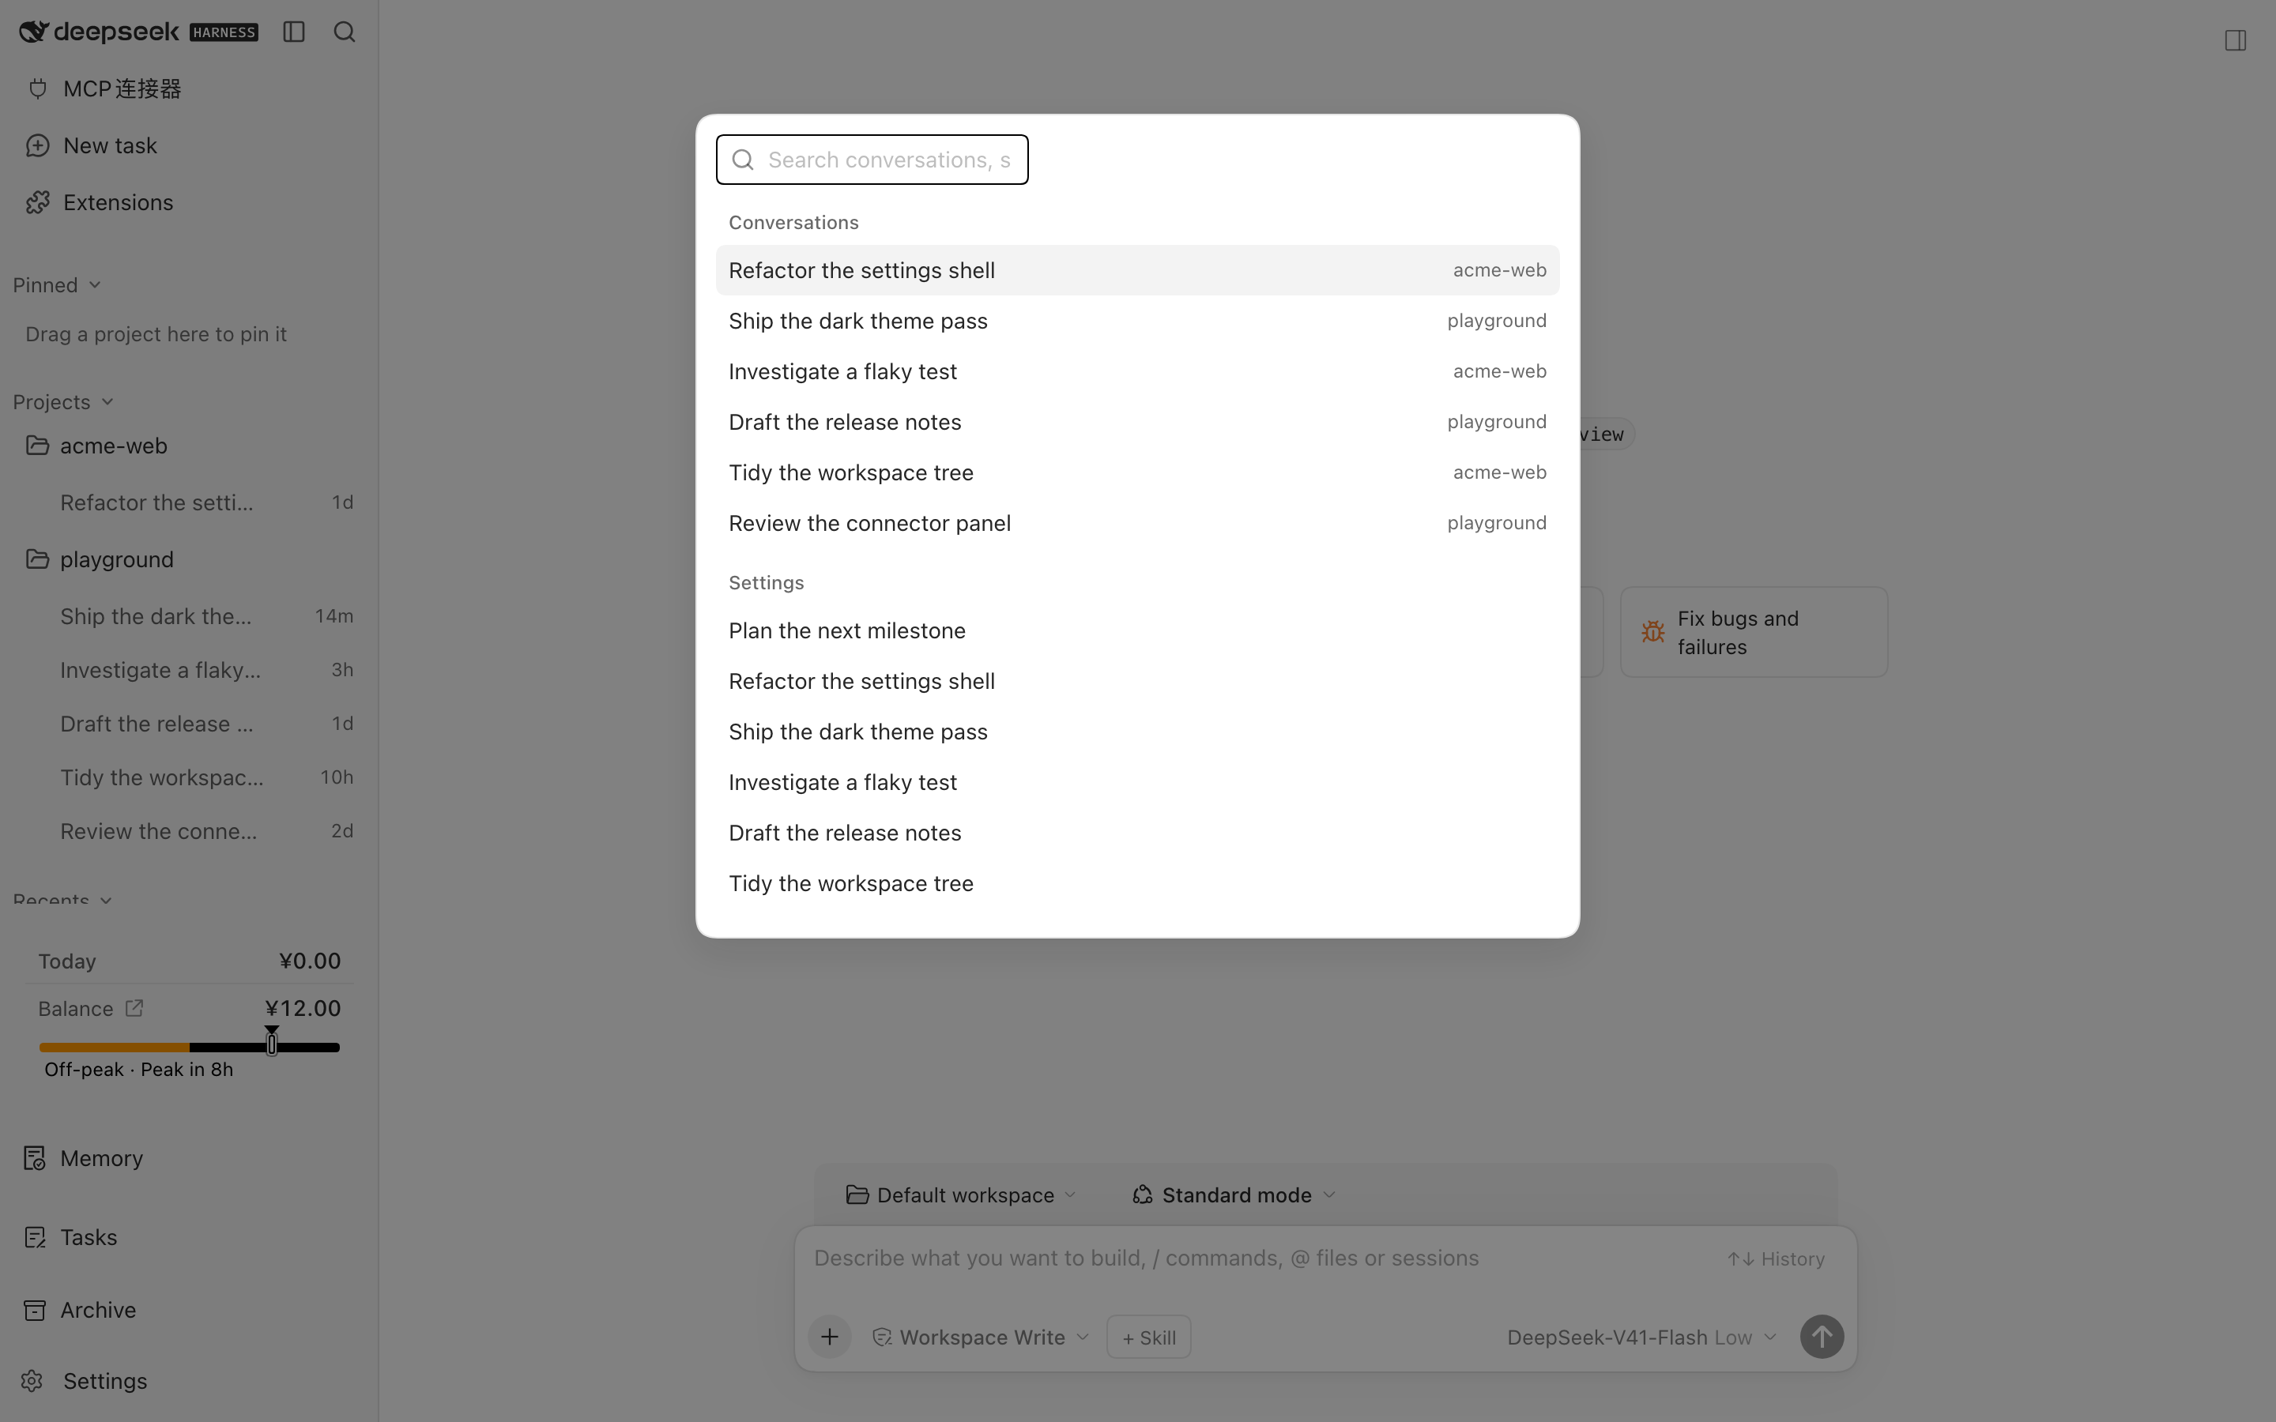Screen dimensions: 2276x1422
Task: Click the Today ¥0.00 amount
Action: tap(310, 961)
